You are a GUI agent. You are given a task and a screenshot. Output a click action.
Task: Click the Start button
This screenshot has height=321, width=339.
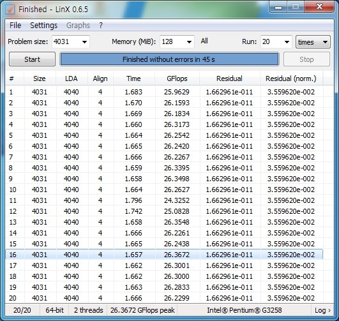[32, 59]
